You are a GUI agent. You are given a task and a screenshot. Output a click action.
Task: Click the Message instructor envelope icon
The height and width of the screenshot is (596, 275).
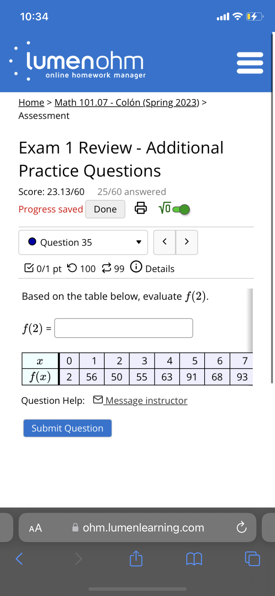[98, 399]
